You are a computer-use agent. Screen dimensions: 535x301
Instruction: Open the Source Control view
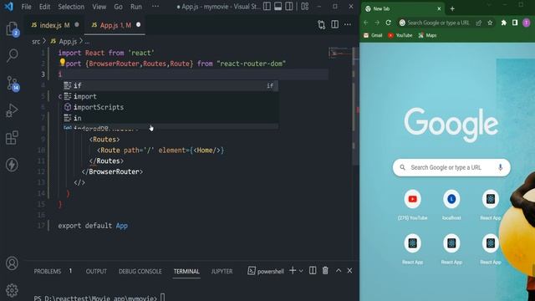[x=13, y=84]
